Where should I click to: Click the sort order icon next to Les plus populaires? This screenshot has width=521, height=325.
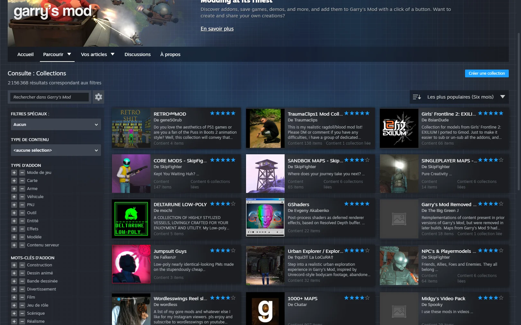417,97
